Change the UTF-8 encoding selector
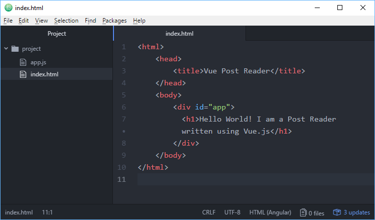Image resolution: width=375 pixels, height=220 pixels. 232,212
